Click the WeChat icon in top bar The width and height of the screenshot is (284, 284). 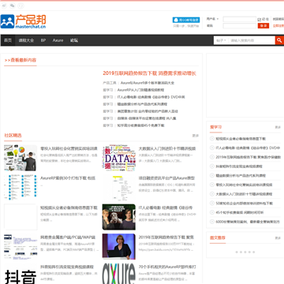13,6
